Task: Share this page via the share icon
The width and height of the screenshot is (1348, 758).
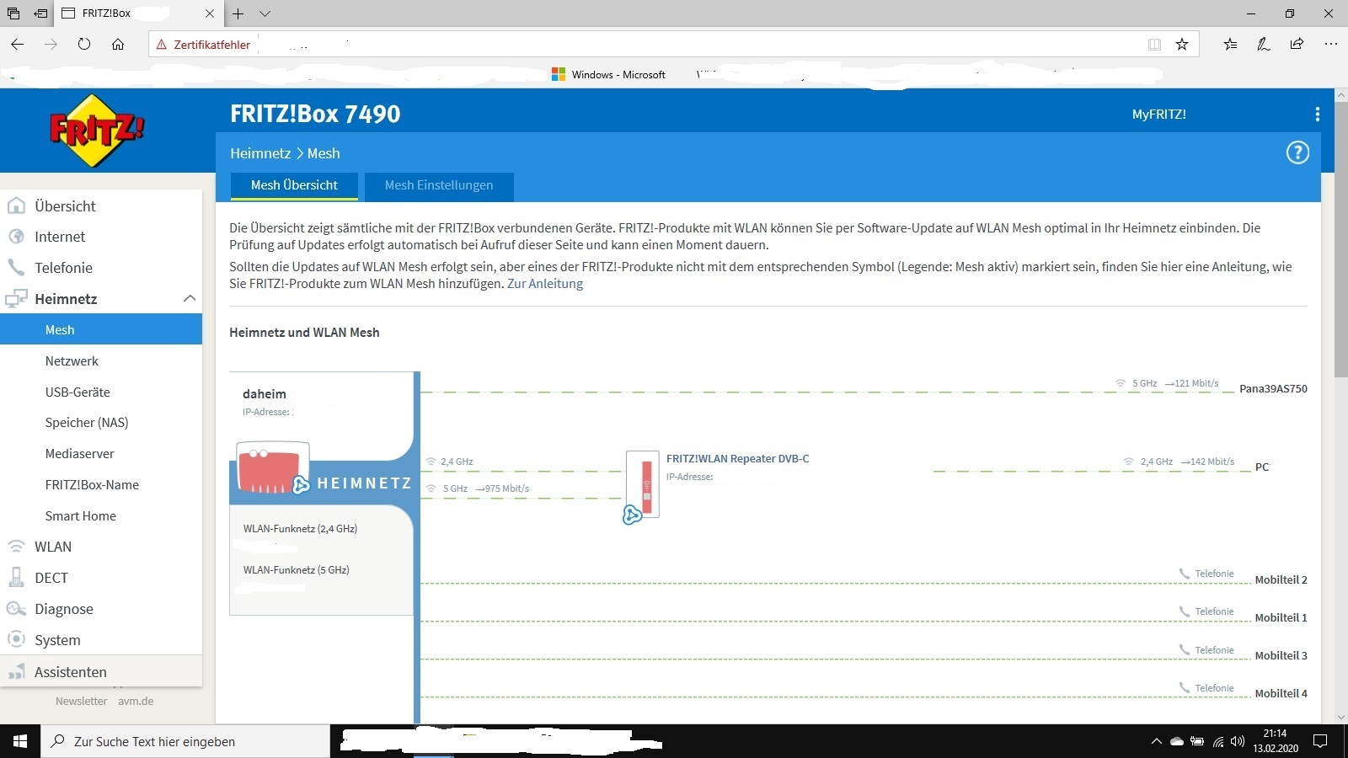Action: pos(1297,44)
